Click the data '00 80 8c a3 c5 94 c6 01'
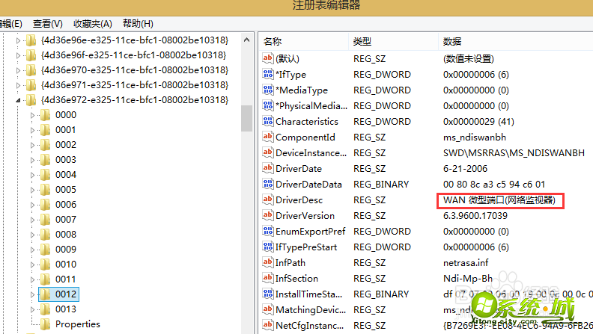This screenshot has width=593, height=334. [x=494, y=184]
